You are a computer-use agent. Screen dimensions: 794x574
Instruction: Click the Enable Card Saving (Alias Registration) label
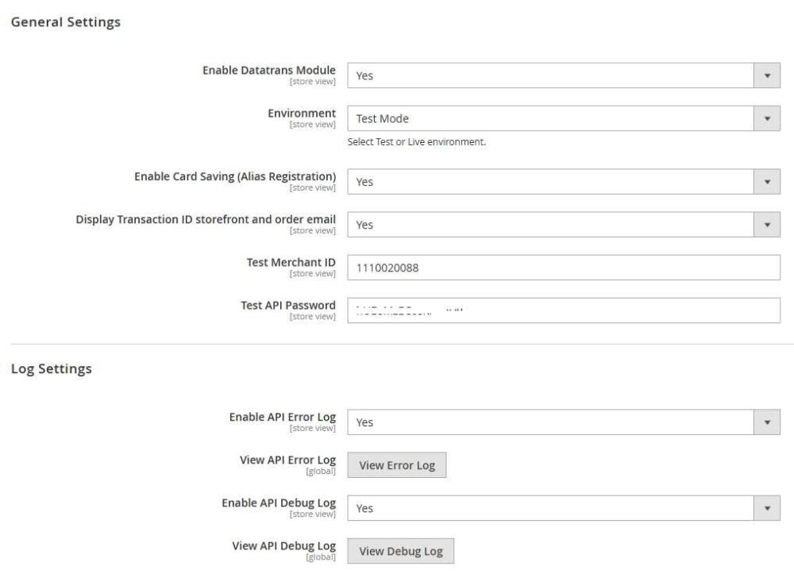pyautogui.click(x=235, y=176)
